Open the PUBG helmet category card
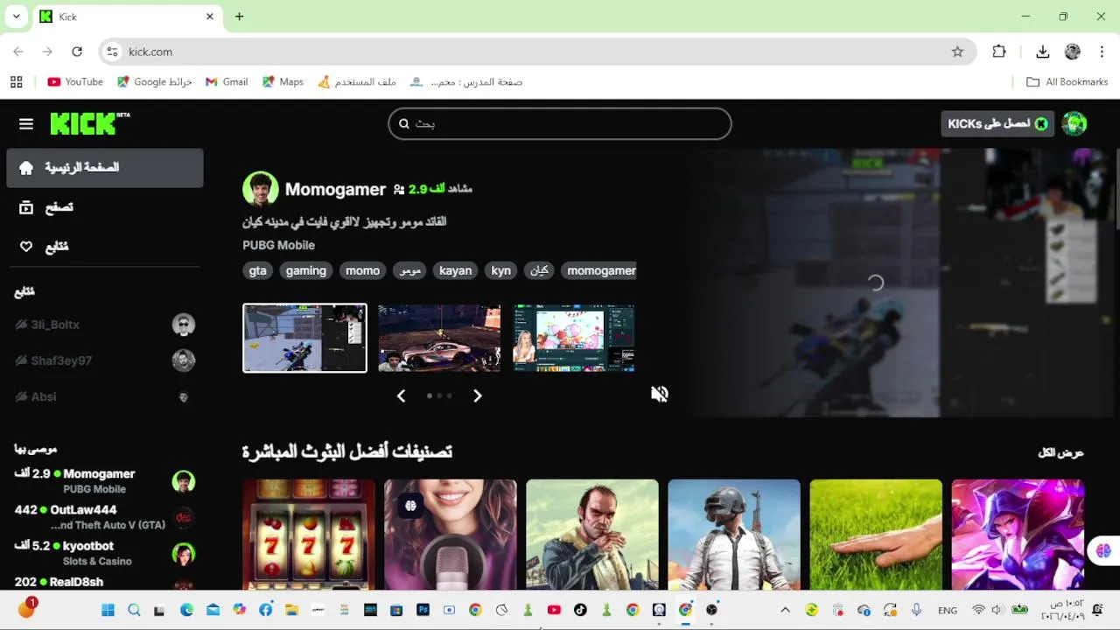 coord(733,535)
